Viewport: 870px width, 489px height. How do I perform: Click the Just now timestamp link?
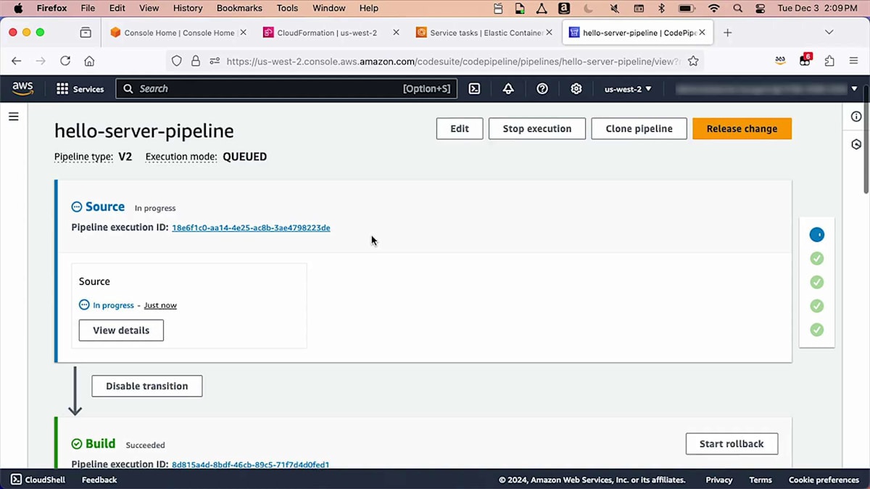[160, 305]
